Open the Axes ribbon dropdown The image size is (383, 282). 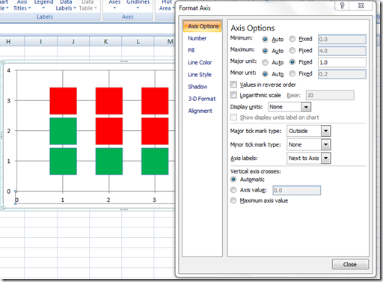click(114, 5)
